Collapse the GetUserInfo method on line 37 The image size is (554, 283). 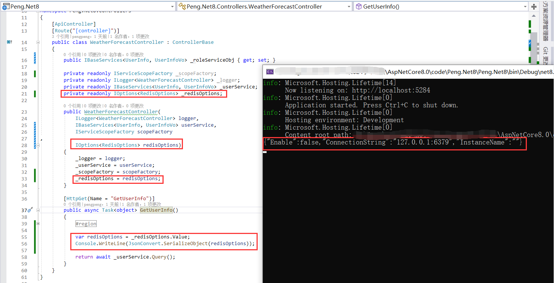tap(38, 210)
